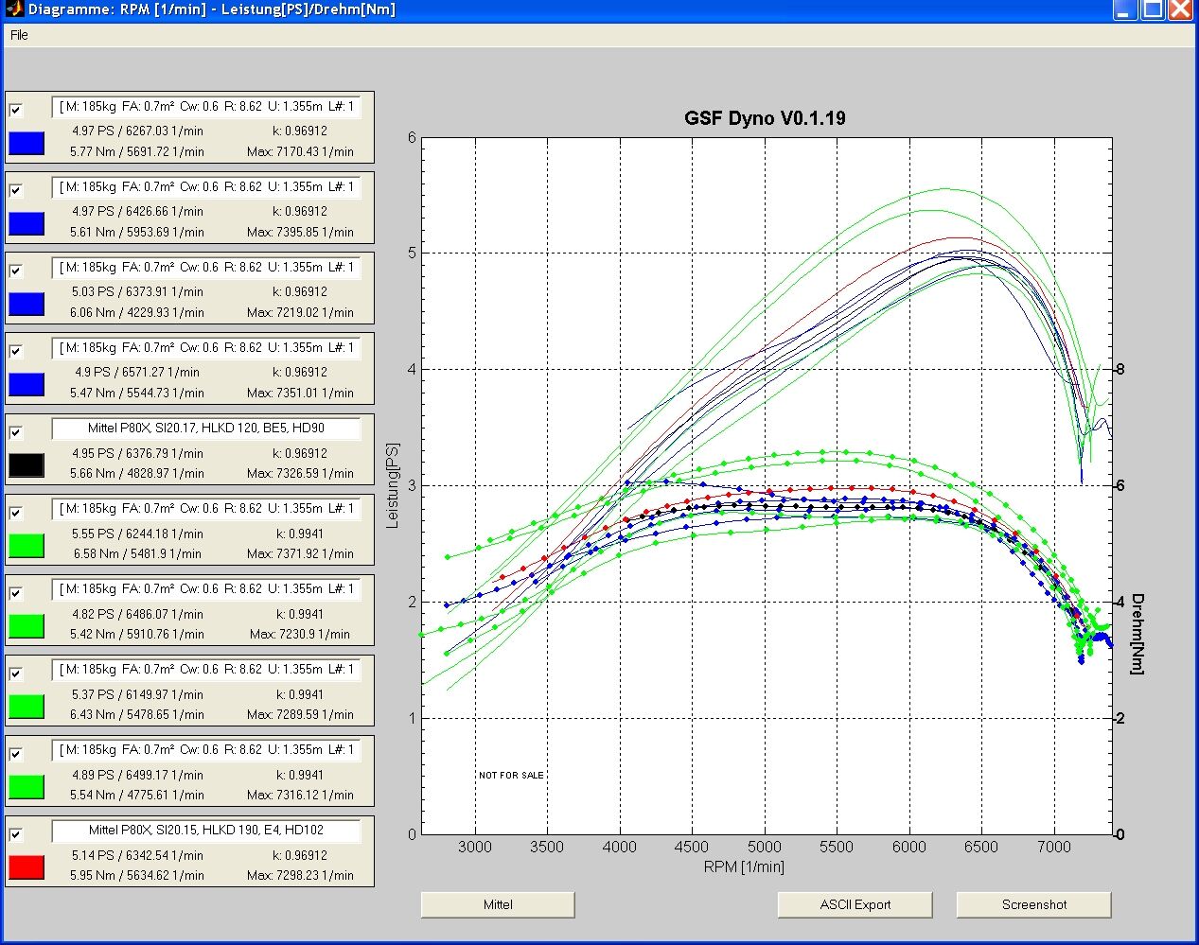Screen dimensions: 1199x945
Task: Toggle the 5.55 PS green run checkbox
Action: click(16, 513)
